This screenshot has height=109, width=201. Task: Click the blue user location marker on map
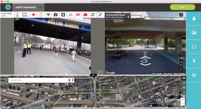point(93,95)
